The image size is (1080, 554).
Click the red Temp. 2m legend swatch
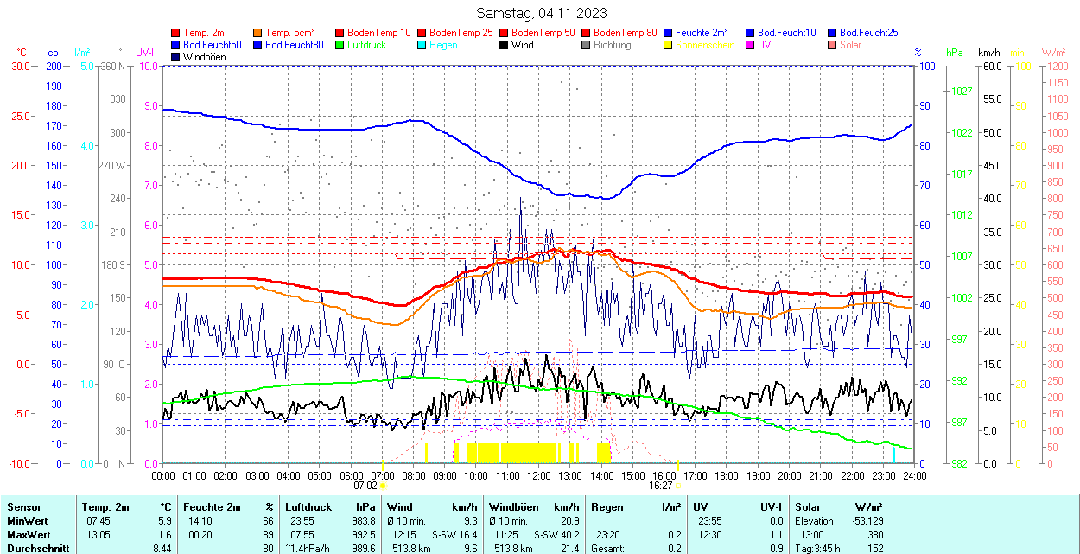(176, 33)
